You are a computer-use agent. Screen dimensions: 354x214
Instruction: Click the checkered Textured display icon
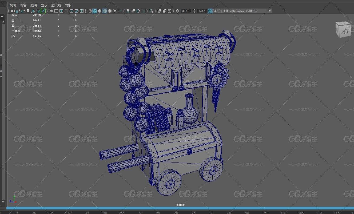110,11
